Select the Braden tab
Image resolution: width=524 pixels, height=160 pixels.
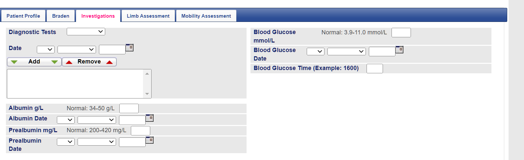point(61,16)
